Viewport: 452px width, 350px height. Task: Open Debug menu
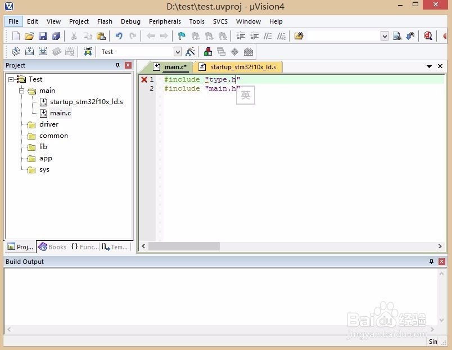[130, 21]
